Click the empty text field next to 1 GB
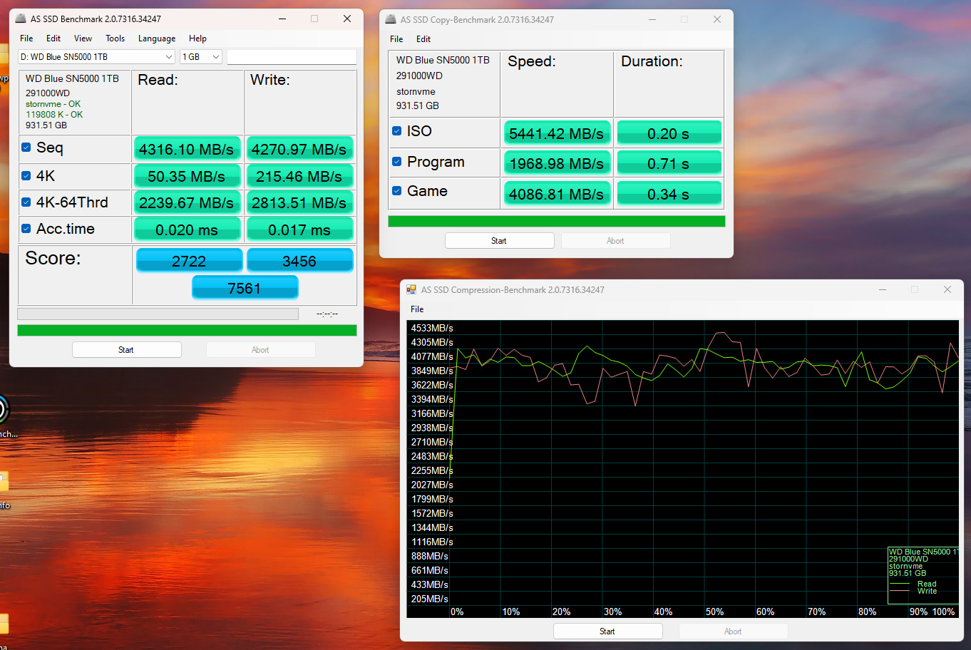 point(292,57)
